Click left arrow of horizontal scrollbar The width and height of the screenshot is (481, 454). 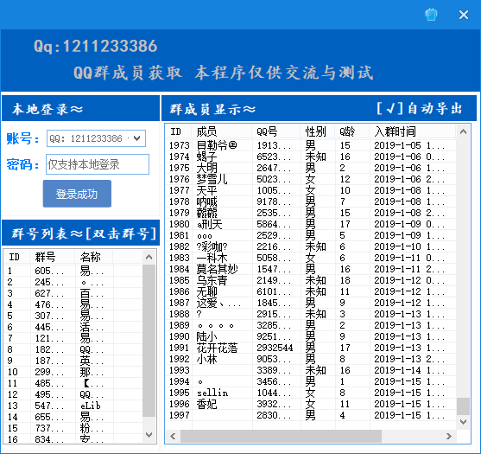(173, 436)
